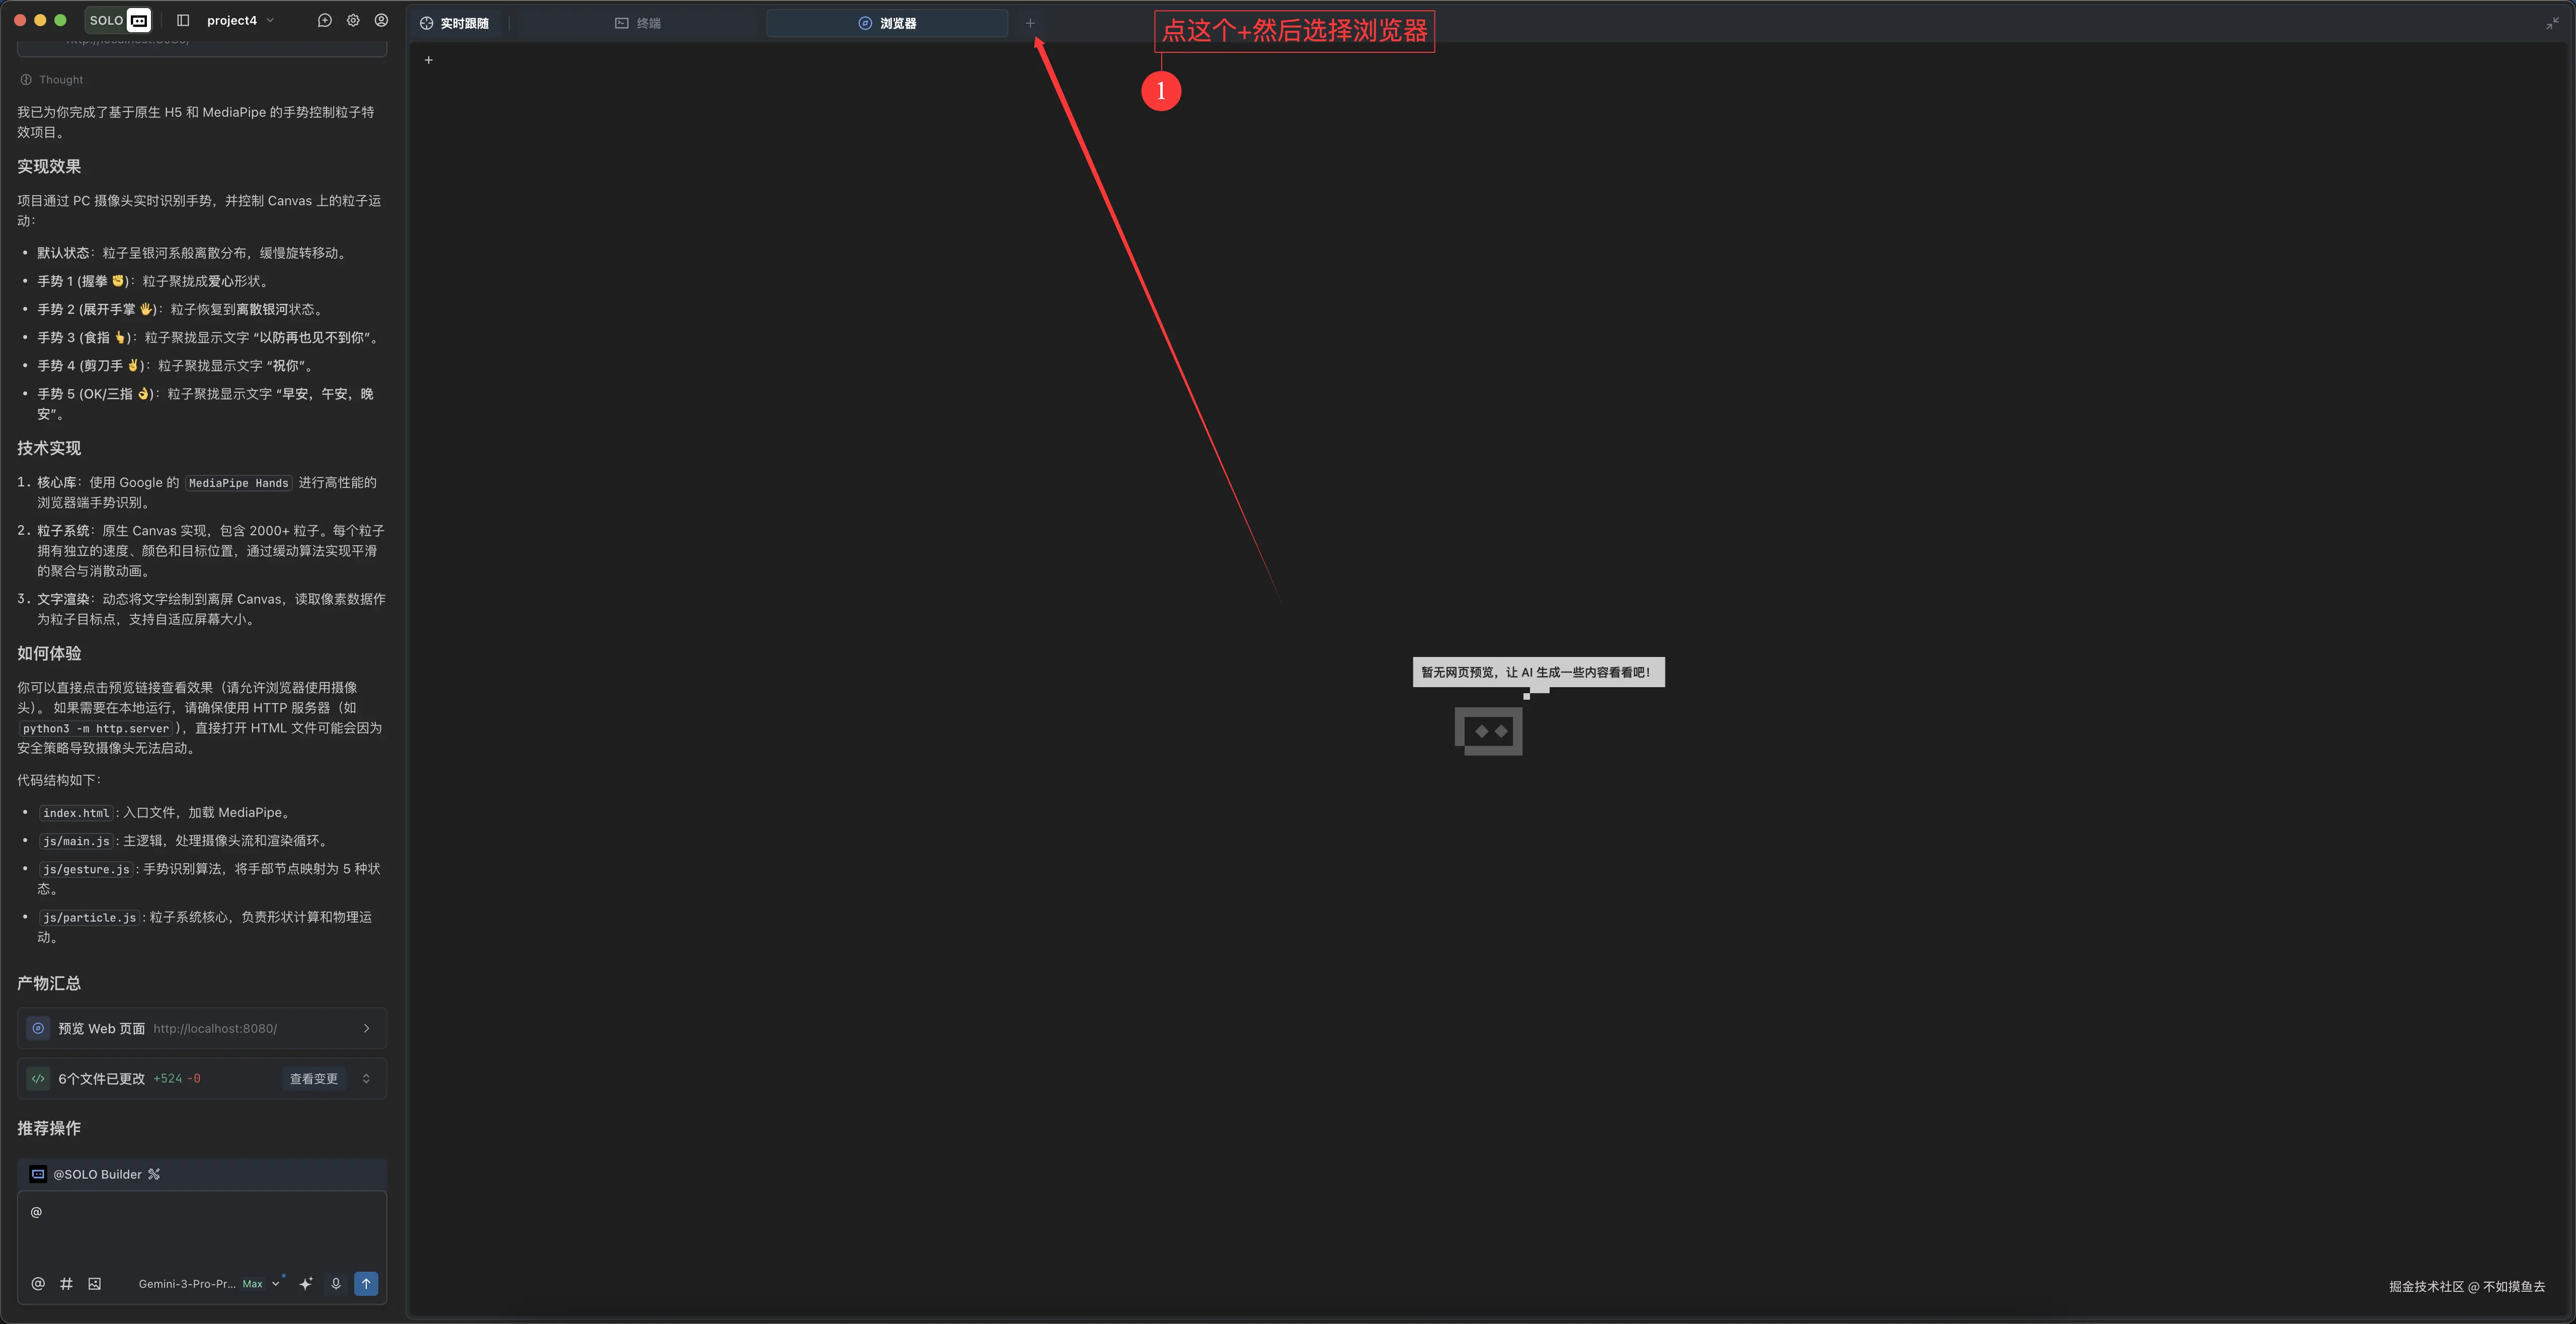Start voice input with microphone icon
The width and height of the screenshot is (2576, 1324).
click(336, 1283)
